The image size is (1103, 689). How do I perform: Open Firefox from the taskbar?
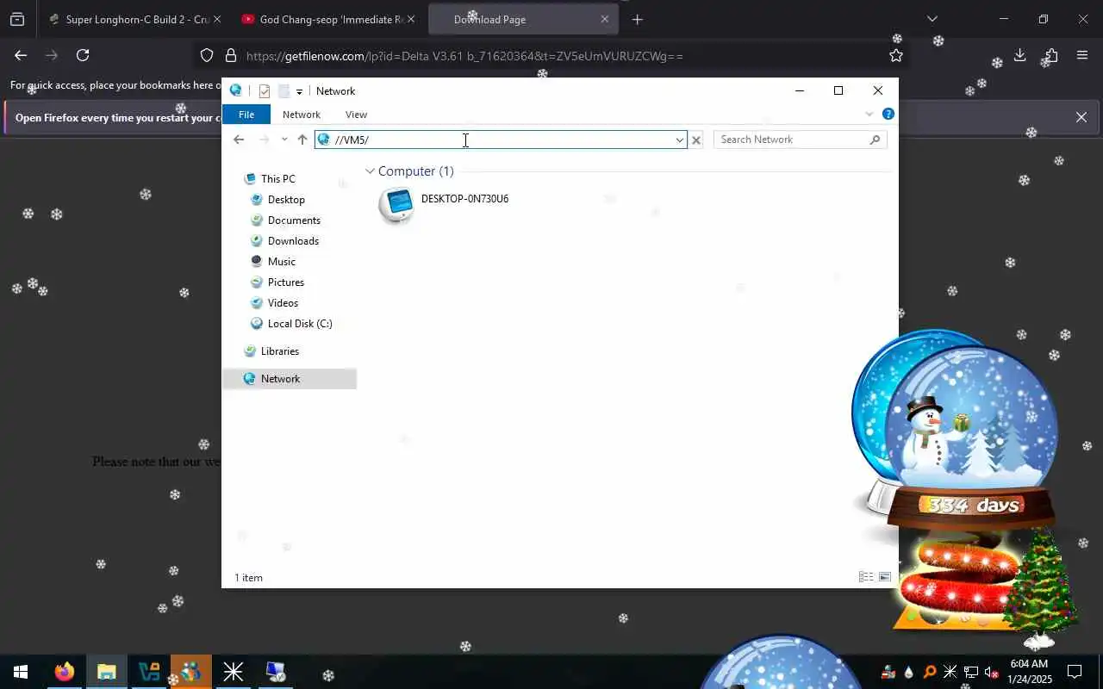click(64, 672)
